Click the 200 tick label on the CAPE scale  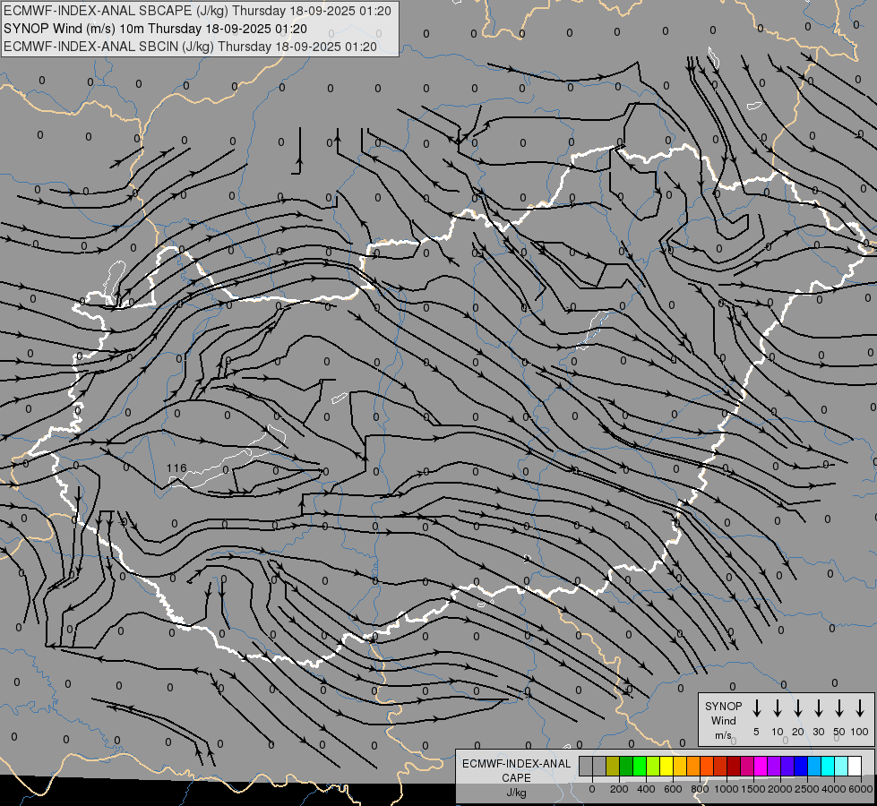pyautogui.click(x=619, y=789)
